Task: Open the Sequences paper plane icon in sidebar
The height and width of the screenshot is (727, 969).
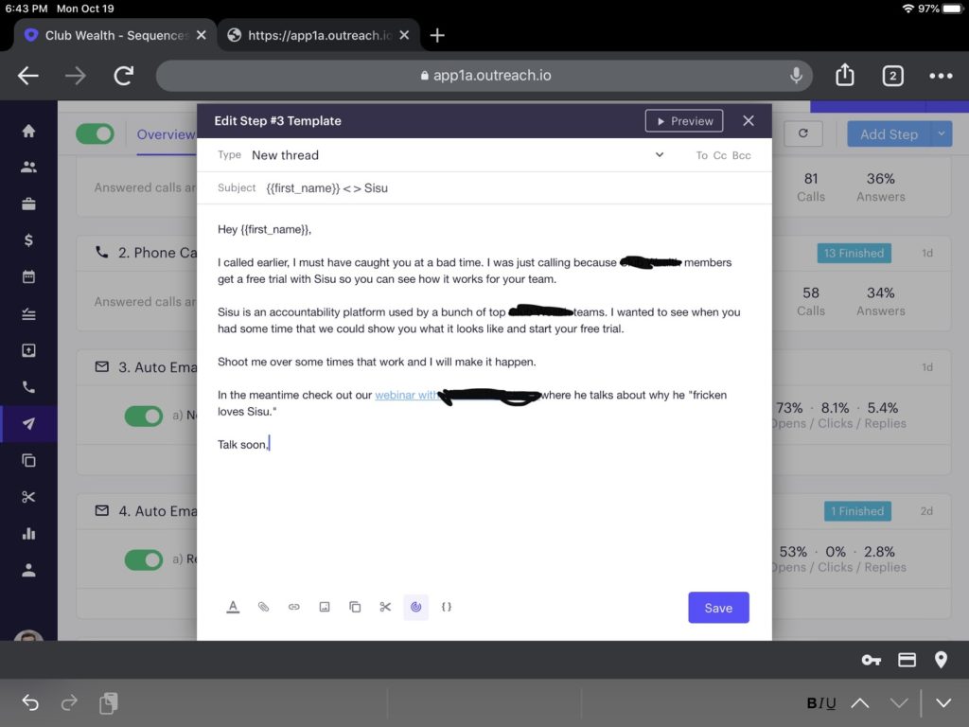Action: [x=28, y=424]
